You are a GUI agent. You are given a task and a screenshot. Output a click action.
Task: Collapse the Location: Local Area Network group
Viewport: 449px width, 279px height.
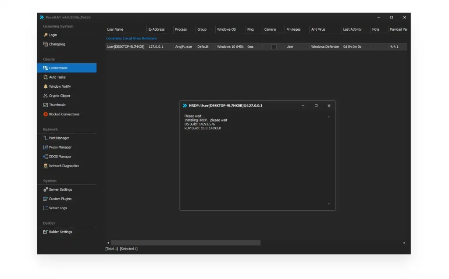tap(131, 39)
